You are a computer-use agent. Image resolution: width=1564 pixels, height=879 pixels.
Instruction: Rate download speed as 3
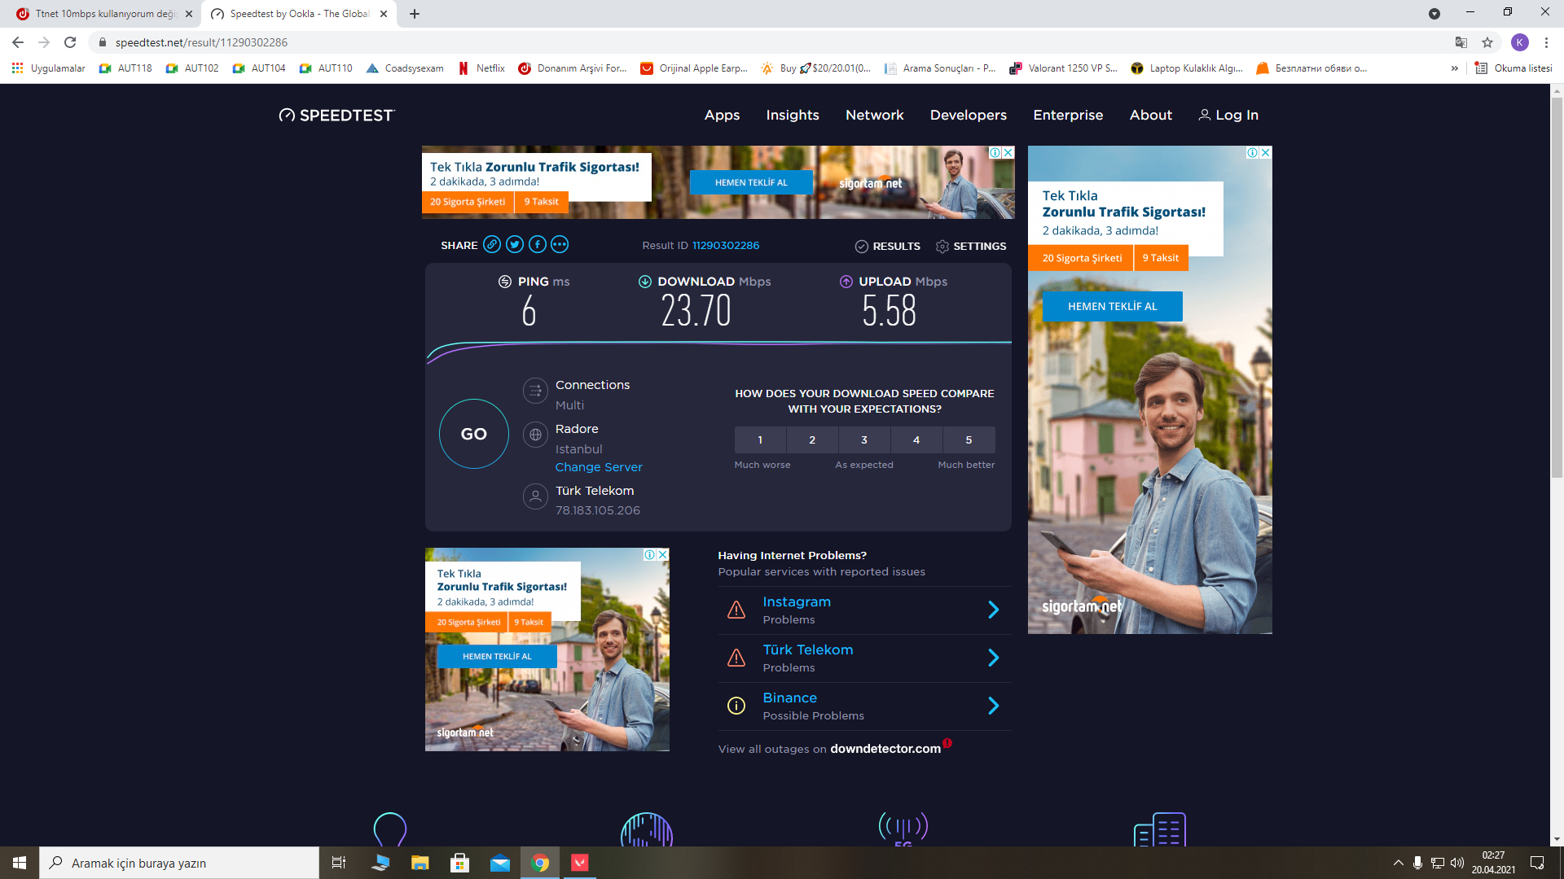coord(864,439)
